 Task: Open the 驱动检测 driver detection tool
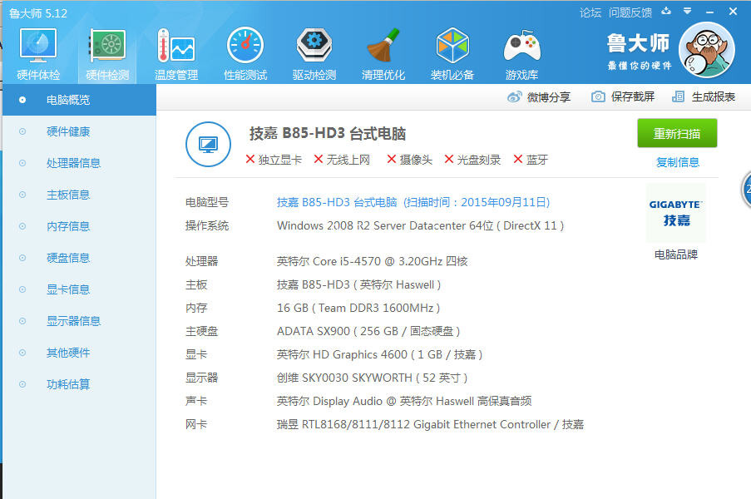pyautogui.click(x=314, y=53)
